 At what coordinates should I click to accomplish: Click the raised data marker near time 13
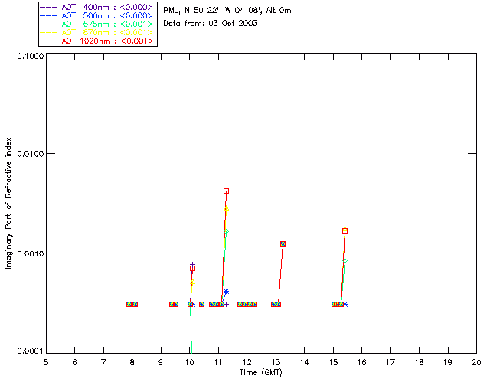tap(283, 243)
